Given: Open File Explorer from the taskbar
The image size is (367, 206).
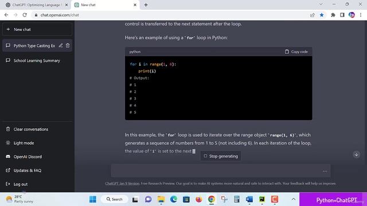Looking at the screenshot, I should [x=161, y=199].
